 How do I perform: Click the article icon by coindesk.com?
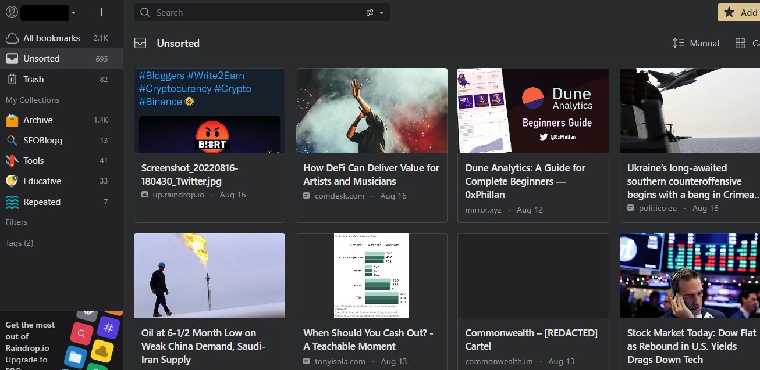[x=307, y=196]
